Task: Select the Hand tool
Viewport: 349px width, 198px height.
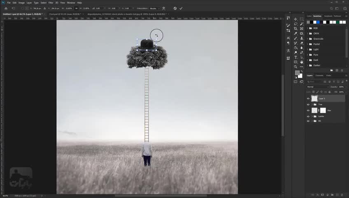Action: (x=302, y=62)
